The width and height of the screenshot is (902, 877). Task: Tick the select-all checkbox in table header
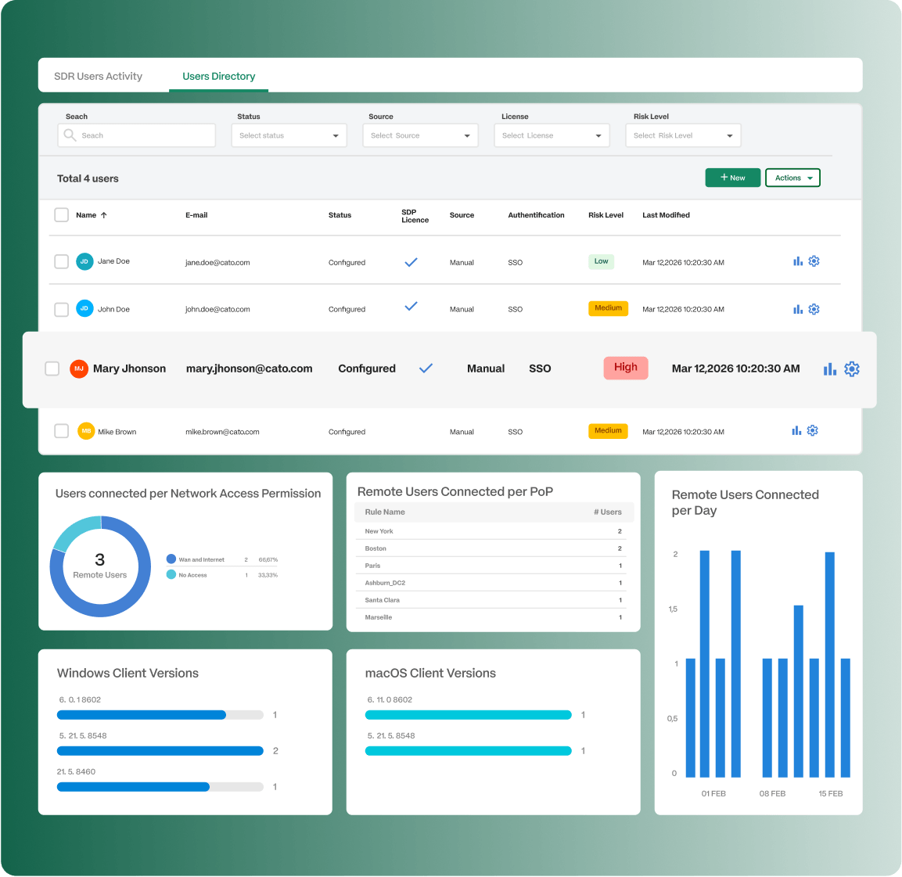point(61,215)
